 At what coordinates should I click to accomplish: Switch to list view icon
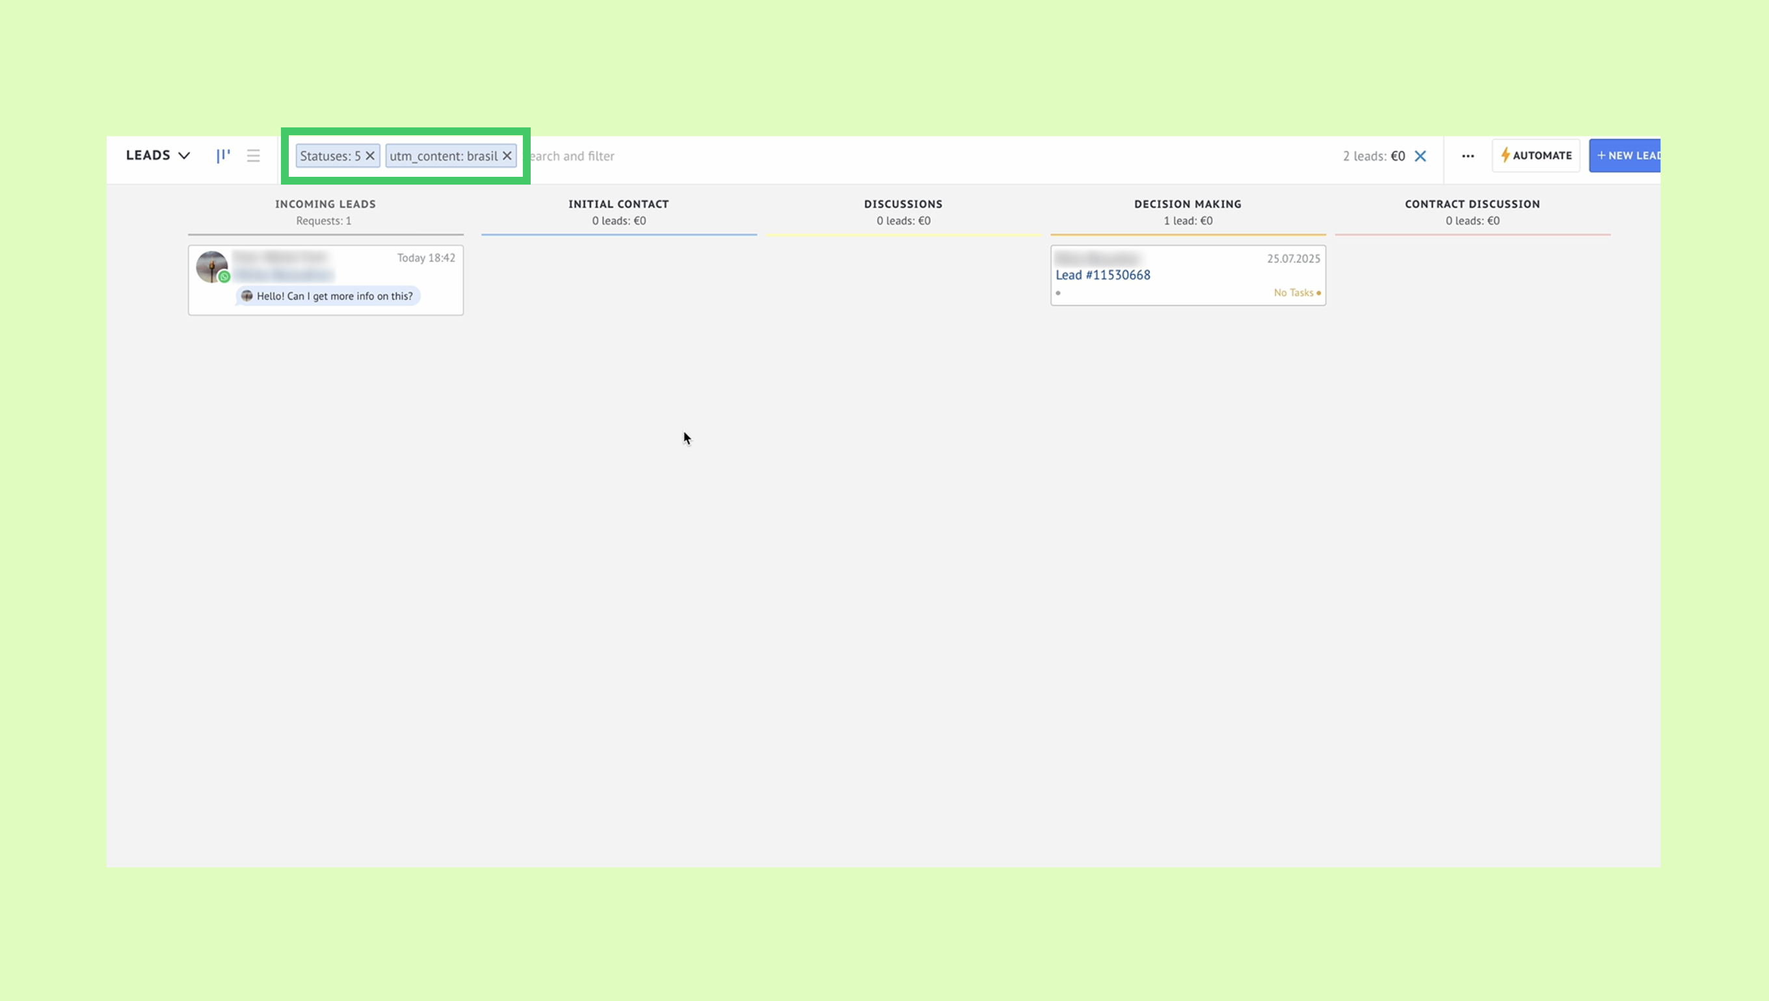tap(253, 156)
